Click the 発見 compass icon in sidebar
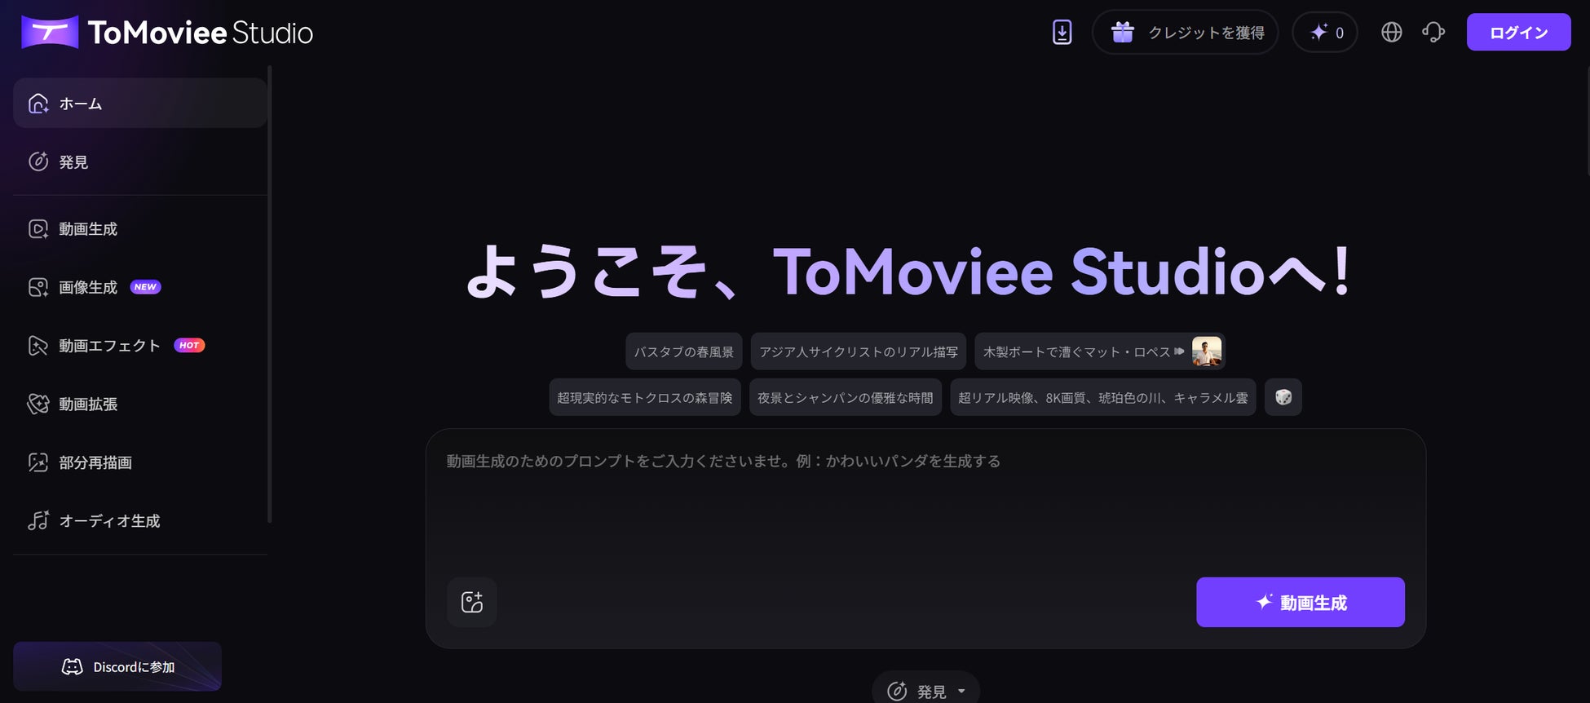Screen dimensions: 1590x703 38,161
